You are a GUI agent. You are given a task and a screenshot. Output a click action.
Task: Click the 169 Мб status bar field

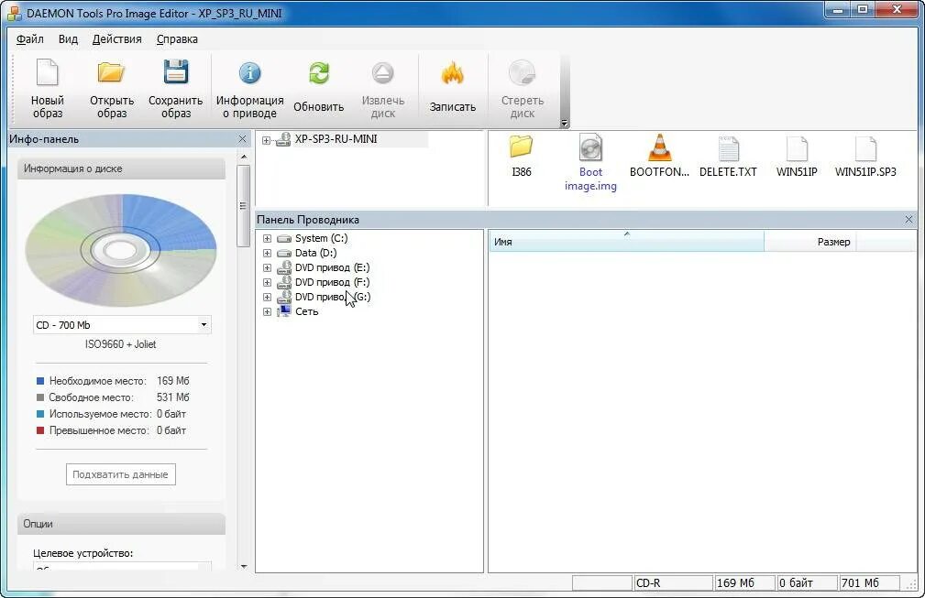pos(743,582)
